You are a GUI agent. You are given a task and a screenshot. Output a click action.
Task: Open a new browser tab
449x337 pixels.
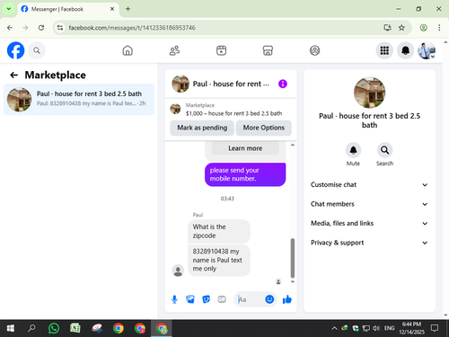point(128,9)
